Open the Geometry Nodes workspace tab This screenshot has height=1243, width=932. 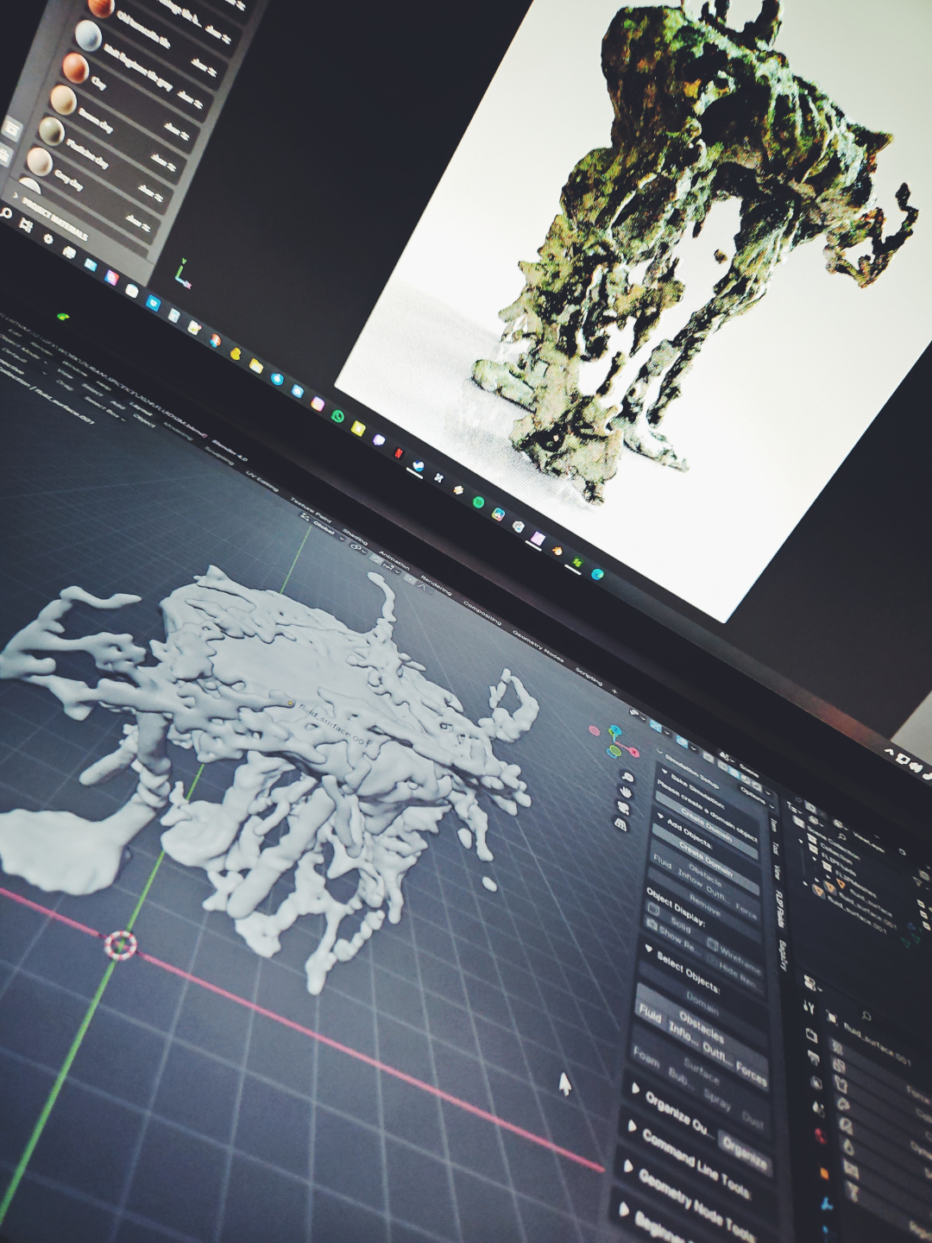(x=538, y=646)
